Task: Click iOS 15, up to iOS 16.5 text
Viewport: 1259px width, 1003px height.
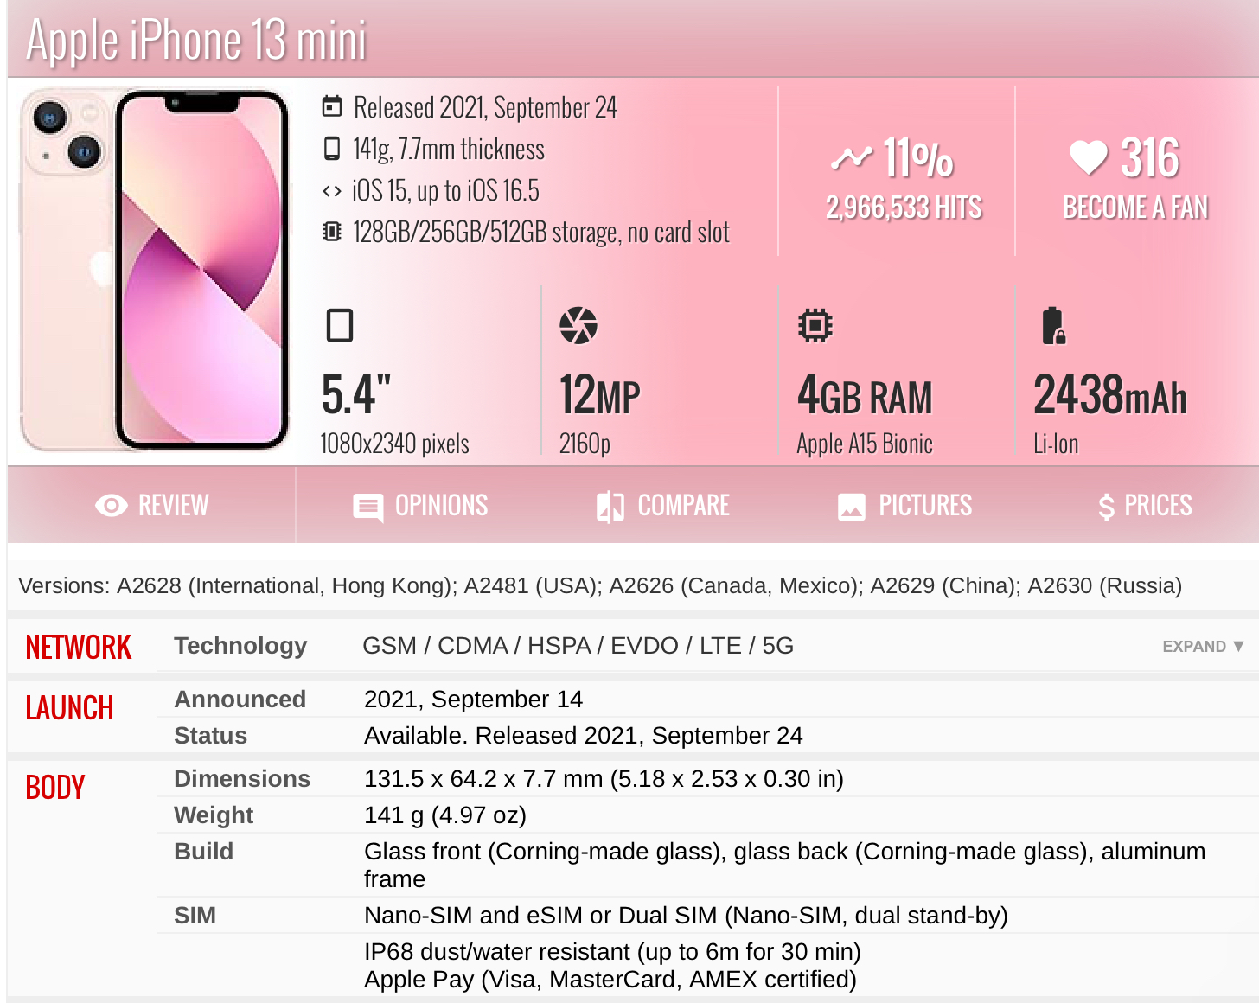Action: coord(445,190)
